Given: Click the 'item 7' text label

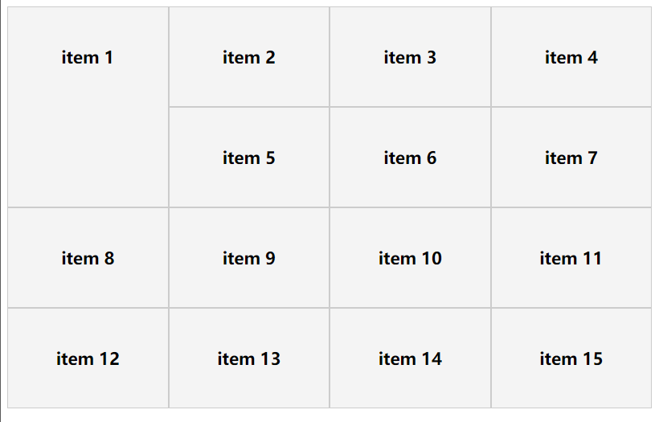Looking at the screenshot, I should coord(571,158).
